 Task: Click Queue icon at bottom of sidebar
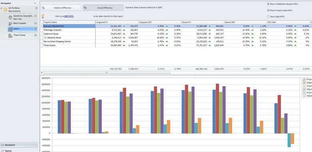(2, 151)
